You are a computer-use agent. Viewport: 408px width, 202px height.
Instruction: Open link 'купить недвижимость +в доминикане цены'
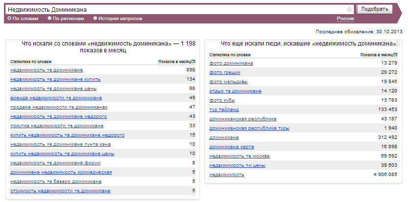click(x=62, y=154)
